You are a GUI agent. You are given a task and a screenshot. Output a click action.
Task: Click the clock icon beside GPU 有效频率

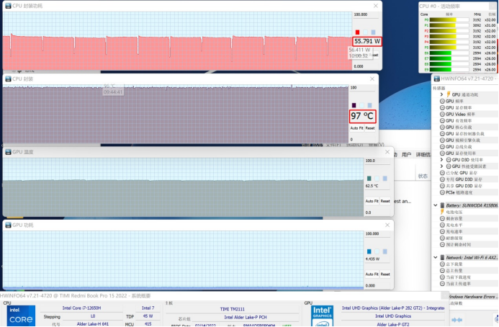442,121
